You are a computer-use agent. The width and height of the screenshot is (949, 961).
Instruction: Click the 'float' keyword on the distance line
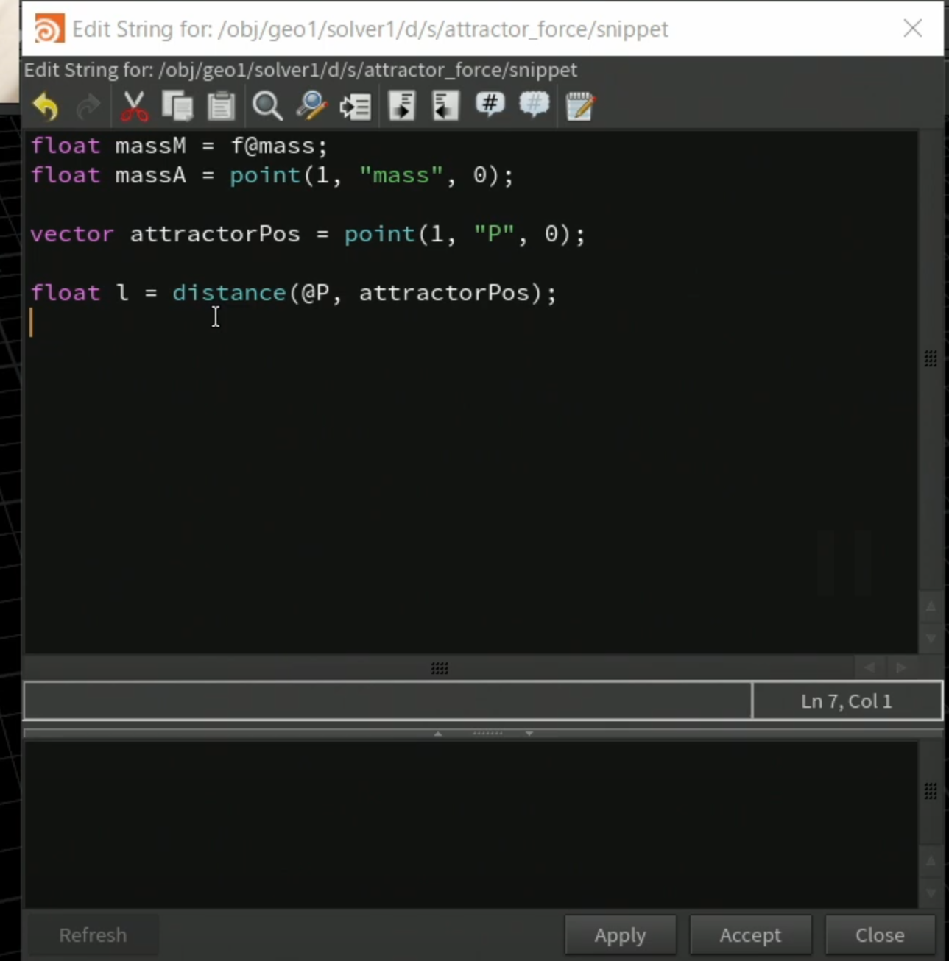[65, 293]
